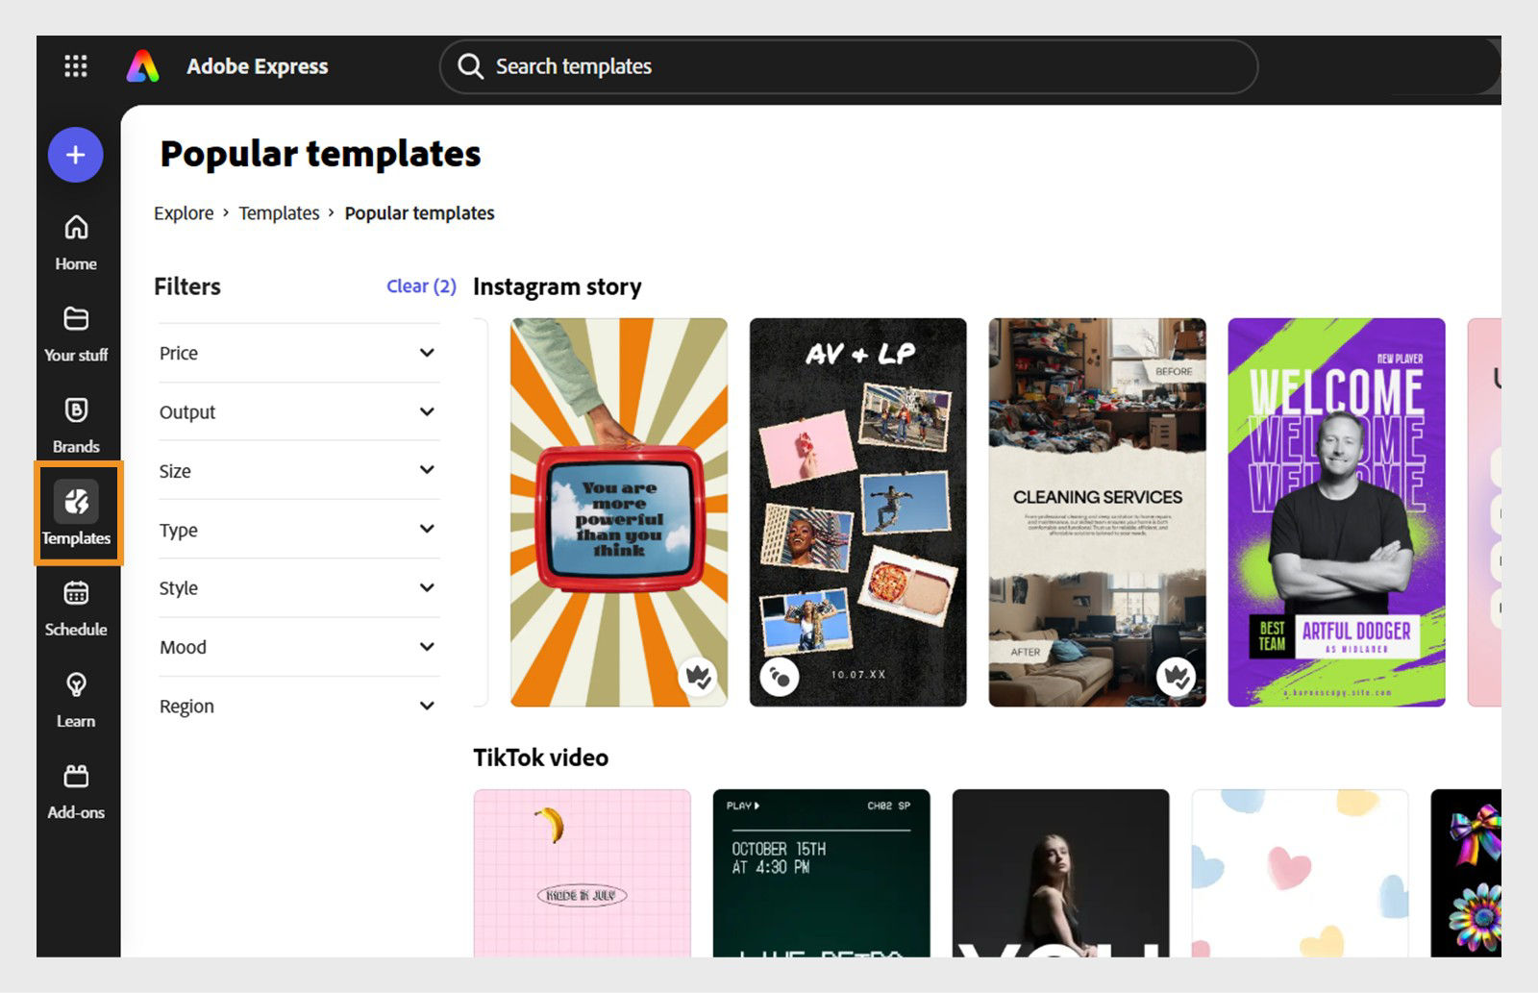Open the rainbow bow and flower TikTok template
The width and height of the screenshot is (1538, 993).
(1466, 873)
